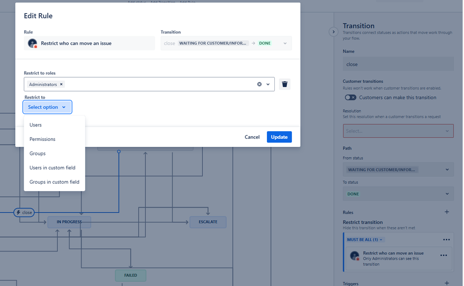Cancel the Edit Rule dialog
The image size is (464, 286).
pos(252,137)
